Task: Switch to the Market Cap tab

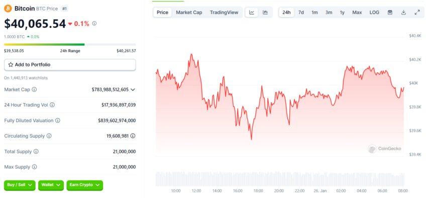Action: pos(189,13)
